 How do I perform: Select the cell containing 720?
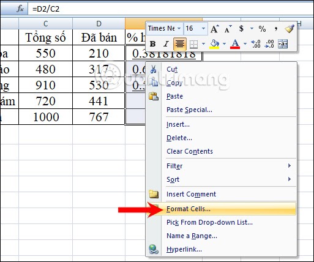coord(45,101)
